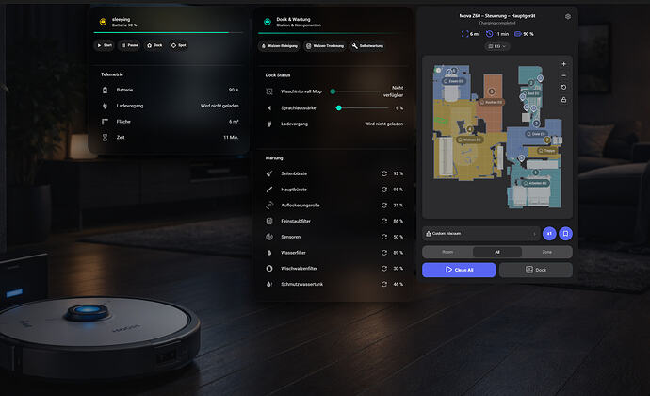Click the Zeit hourglass icon
Viewport: 650px width, 396px height.
click(105, 138)
